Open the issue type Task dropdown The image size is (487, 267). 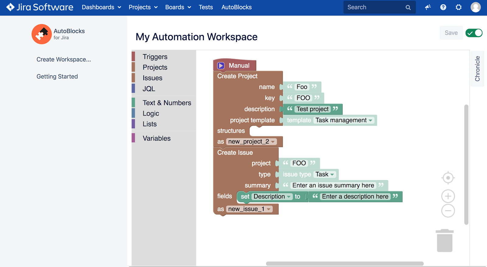[x=325, y=174]
